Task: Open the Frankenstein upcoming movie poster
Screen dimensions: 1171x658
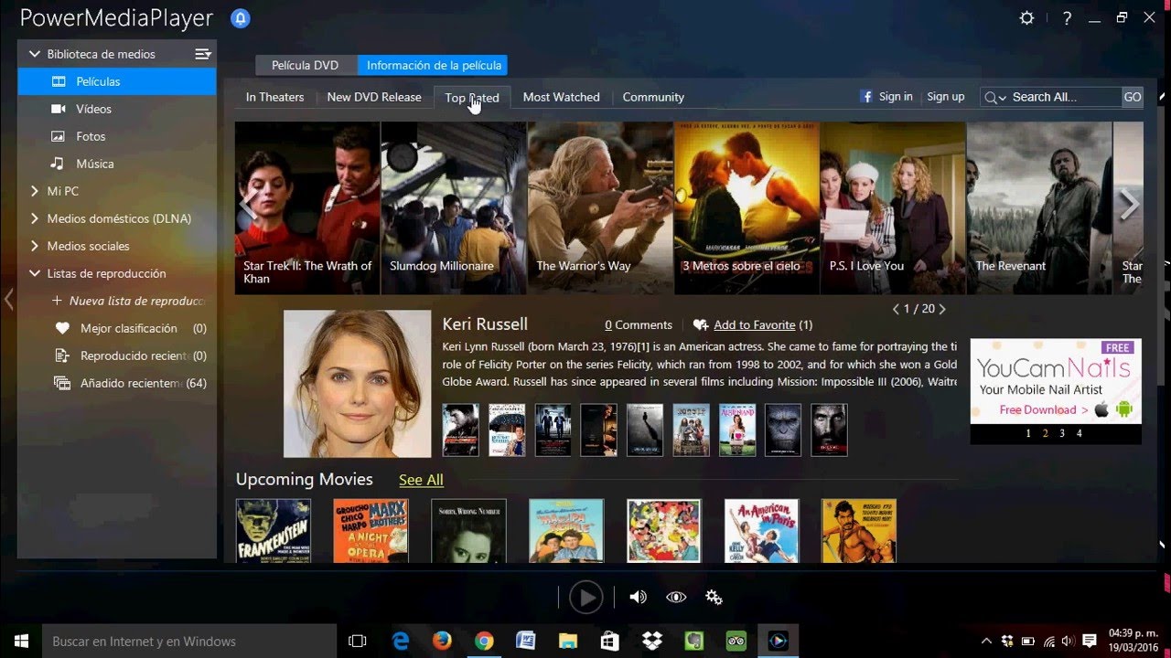Action: pos(274,530)
